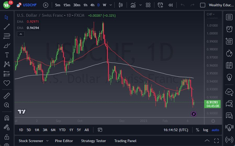Open the calendar panel in right sidebar
The width and height of the screenshot is (235, 146).
pos(229,65)
